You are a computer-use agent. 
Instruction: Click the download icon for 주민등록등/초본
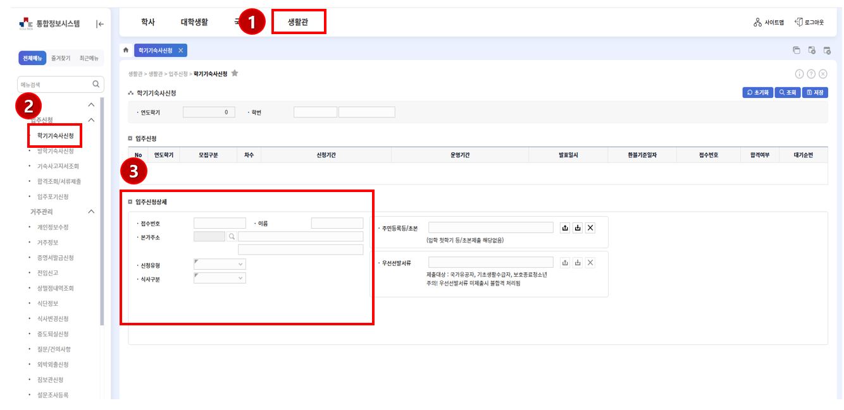(x=578, y=228)
